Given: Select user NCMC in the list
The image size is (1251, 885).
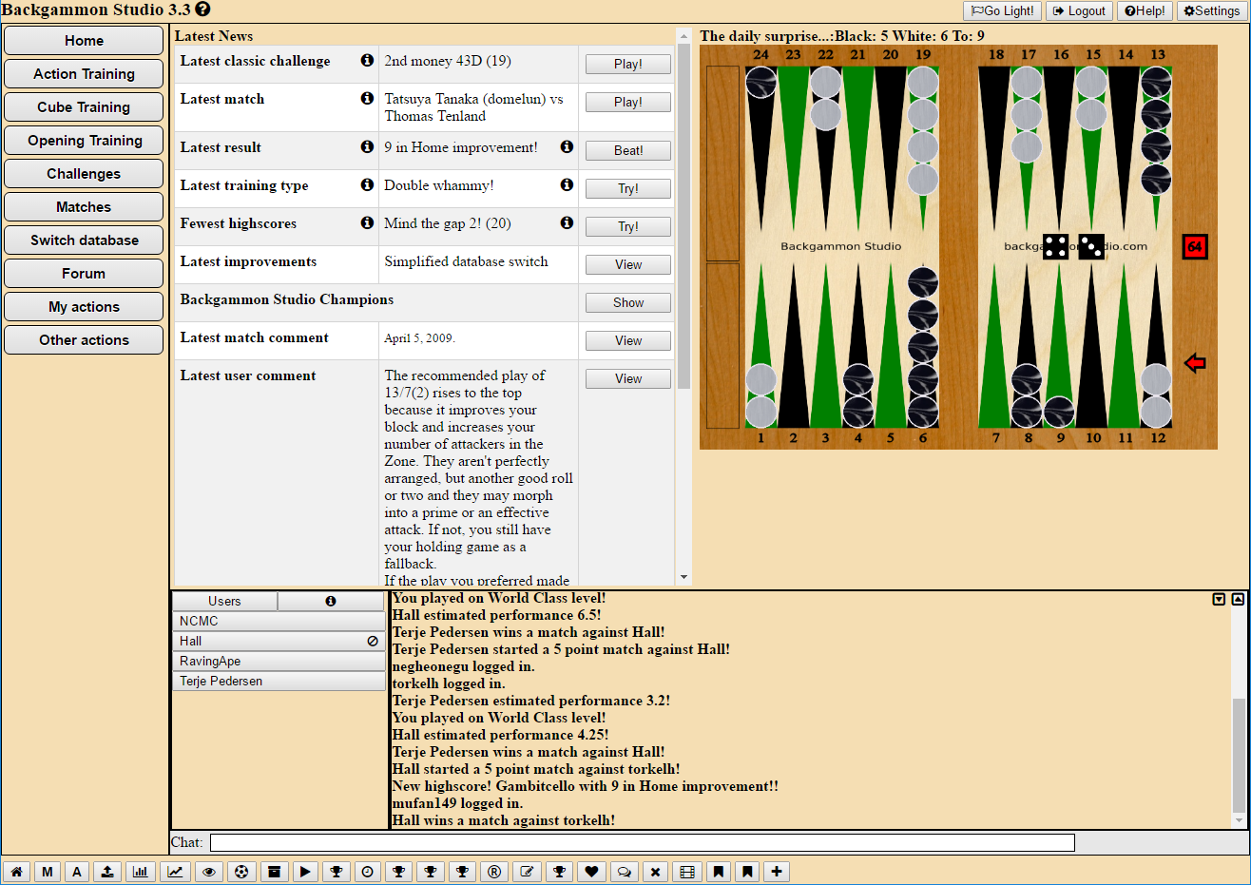Looking at the screenshot, I should click(279, 621).
